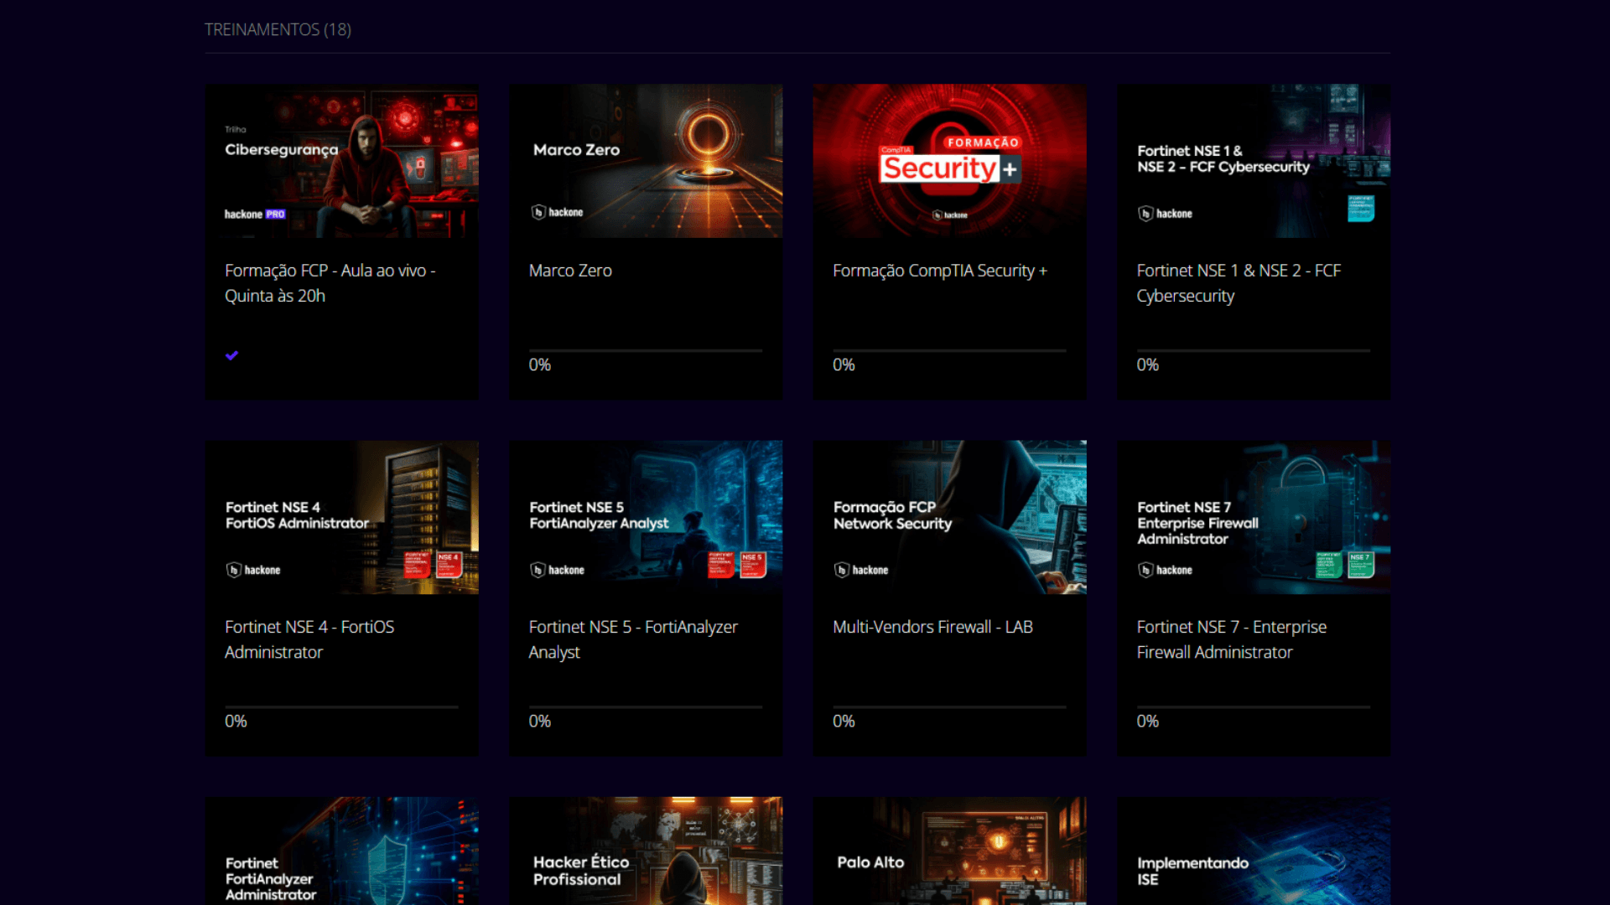The height and width of the screenshot is (905, 1610).
Task: Click the 'TREINAMENTOS (18)' section heading
Action: point(278,29)
